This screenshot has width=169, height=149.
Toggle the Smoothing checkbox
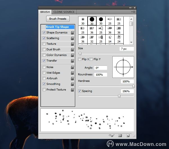point(44,84)
